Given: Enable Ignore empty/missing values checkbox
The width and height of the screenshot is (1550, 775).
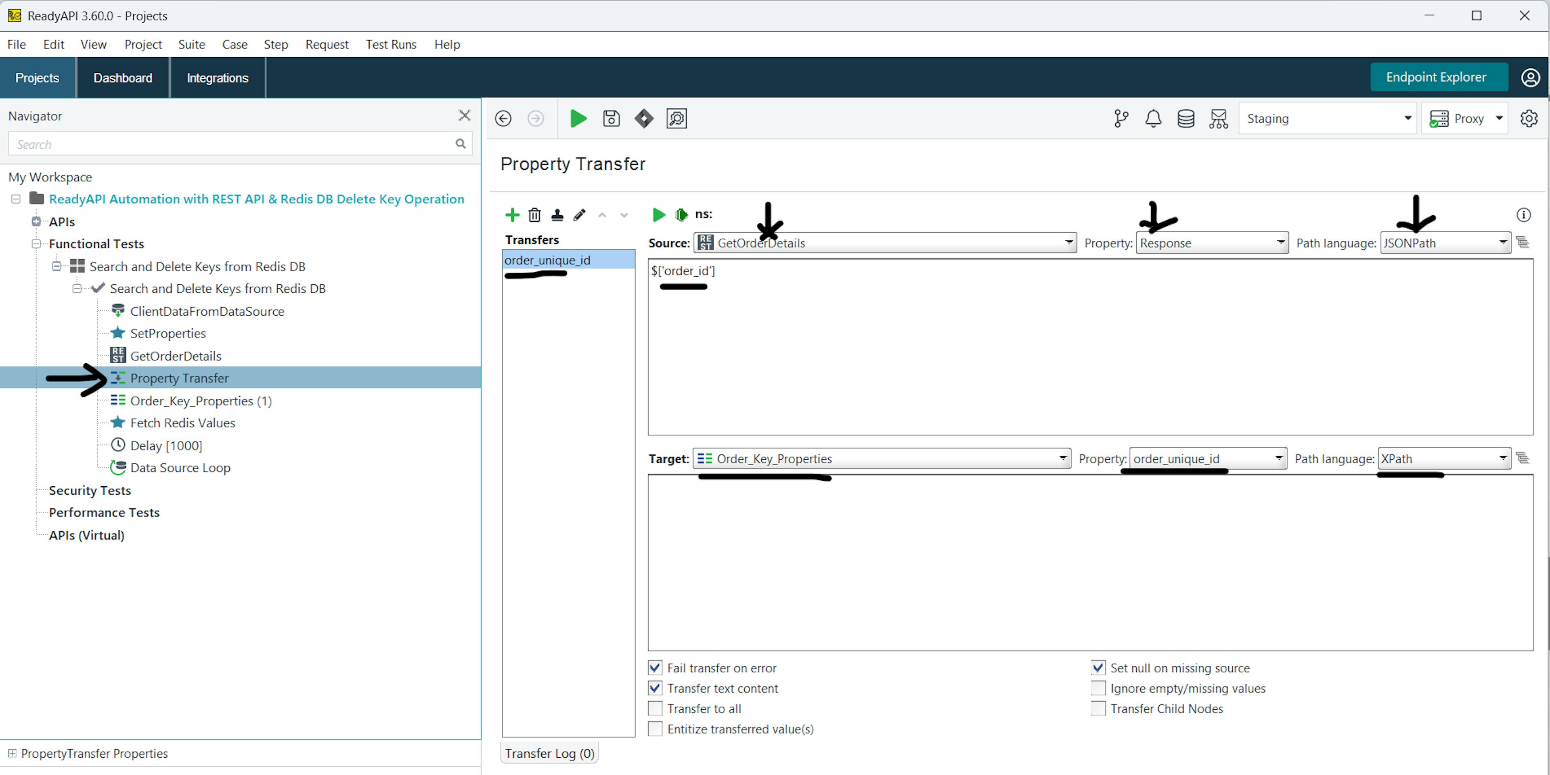Looking at the screenshot, I should pyautogui.click(x=1098, y=688).
